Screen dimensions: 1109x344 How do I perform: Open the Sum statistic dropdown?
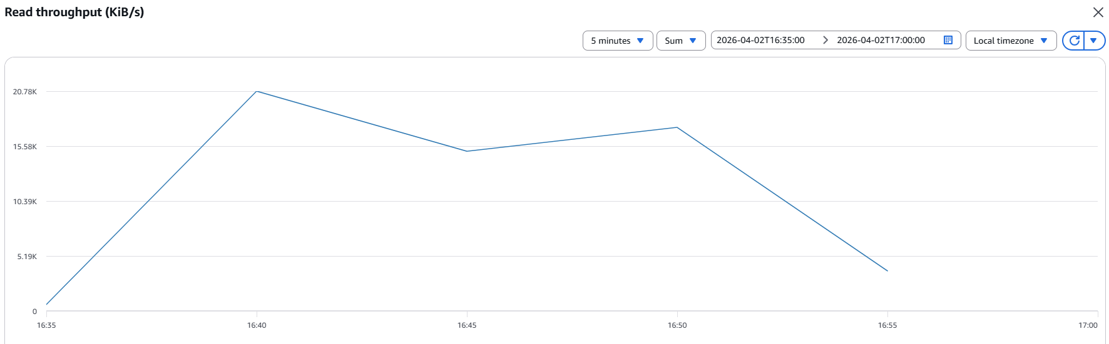tap(680, 41)
